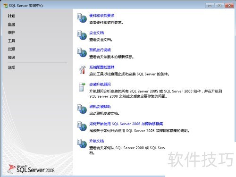Click SQL Server title bar app icon
The width and height of the screenshot is (236, 177).
[x=6, y=6]
